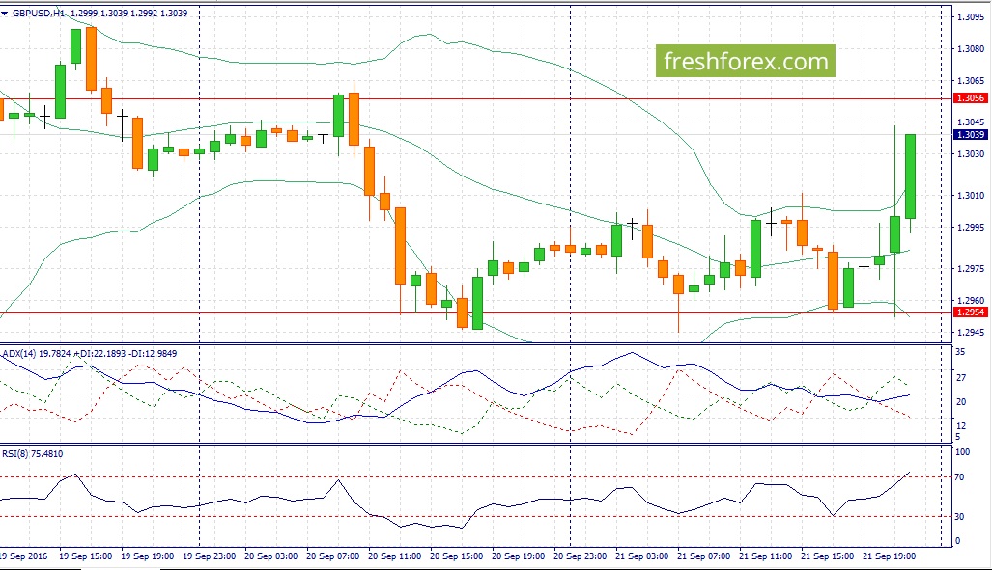Viewport: 992px width, 570px height.
Task: Click the 20 Sep 23:00 time axis label
Action: pyautogui.click(x=581, y=556)
